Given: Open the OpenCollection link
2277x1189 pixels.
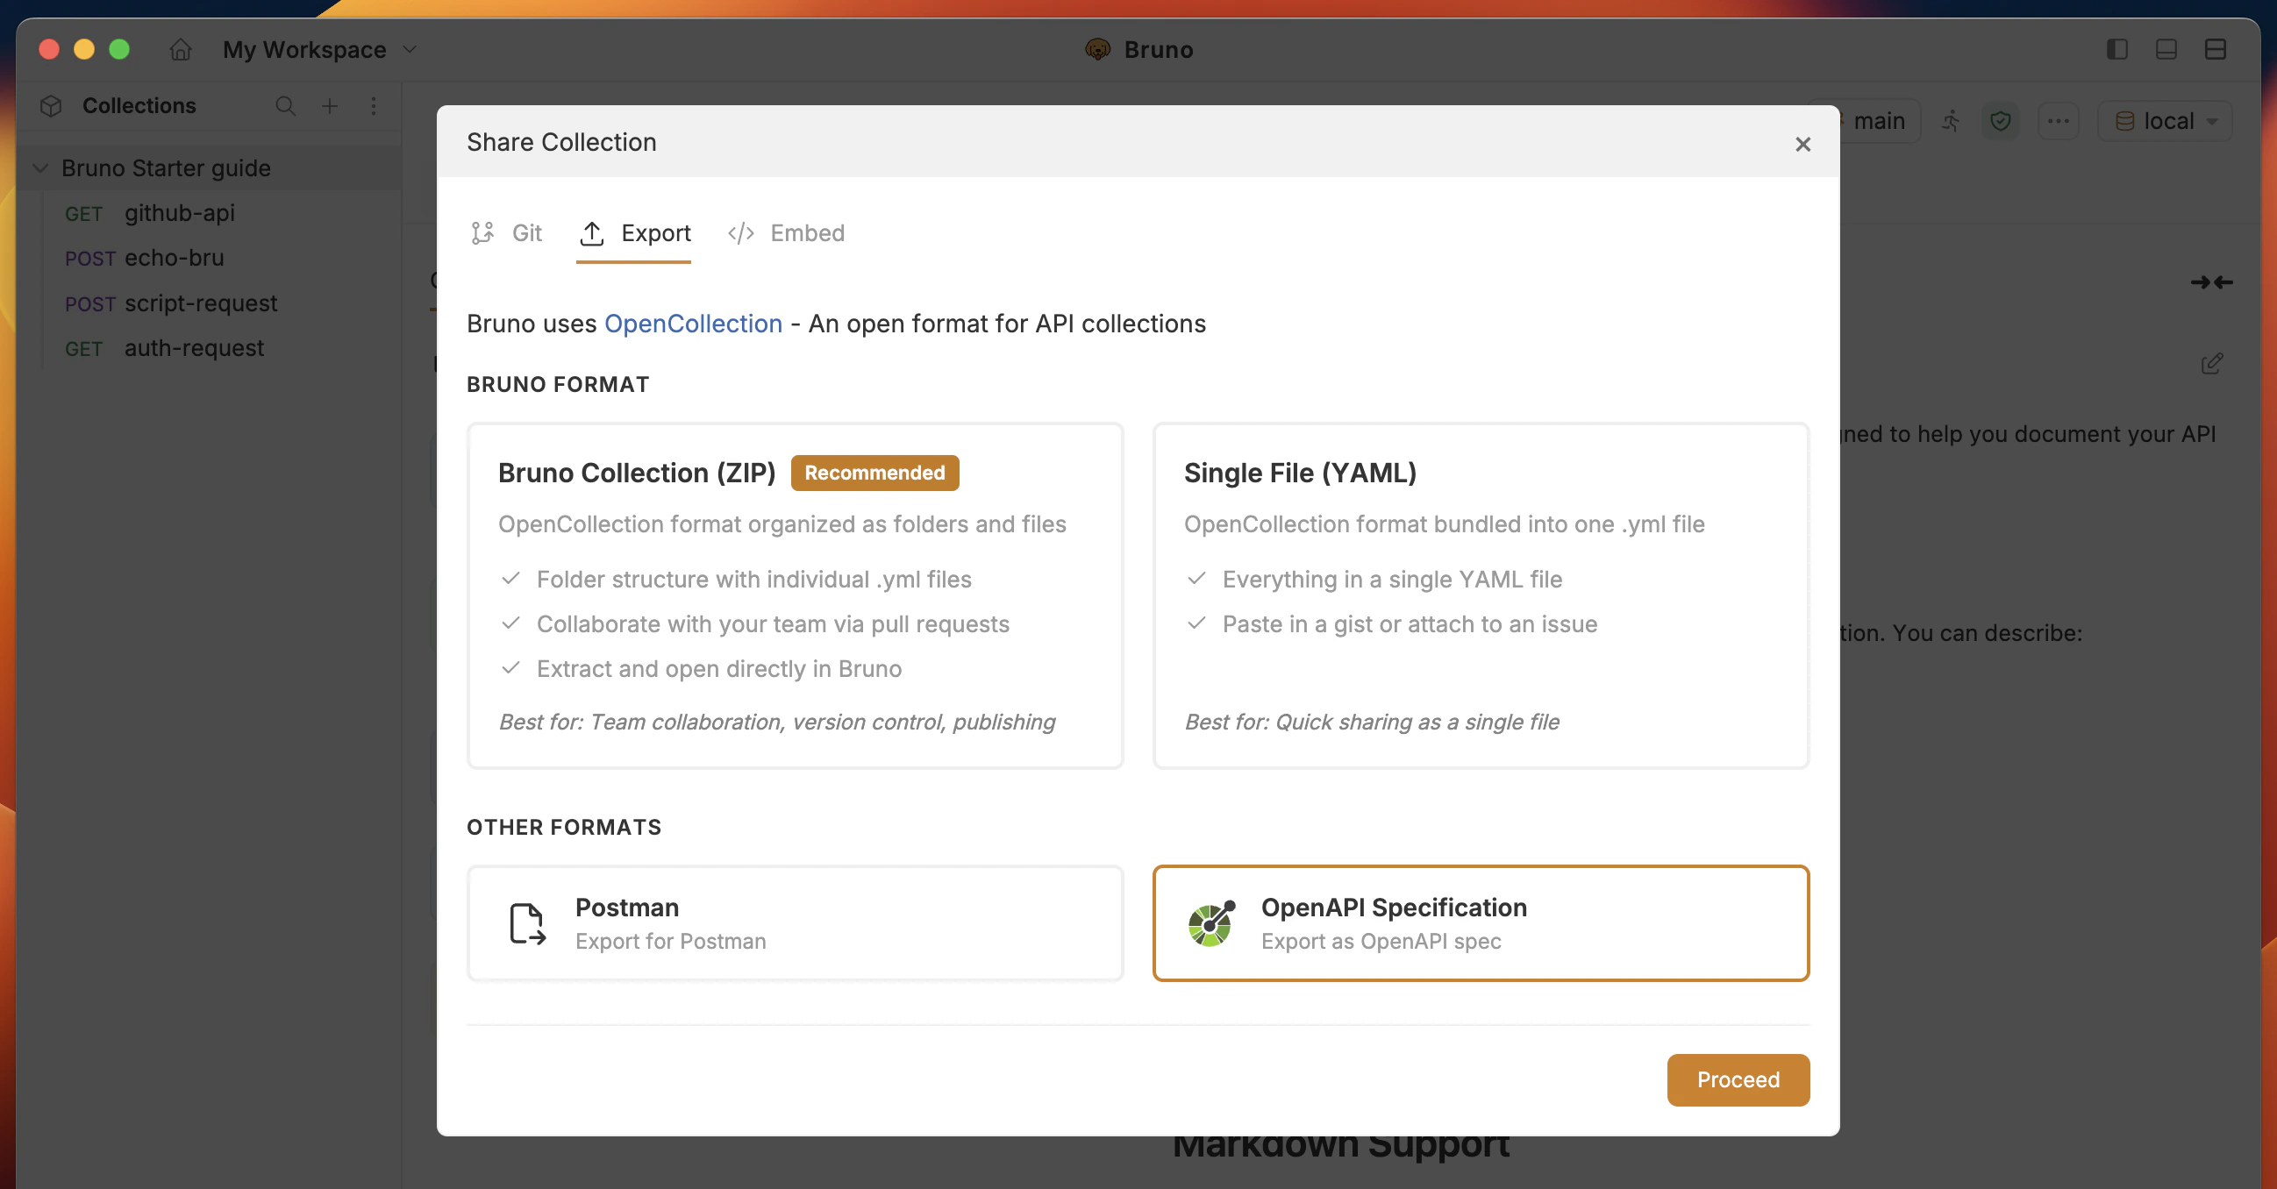Looking at the screenshot, I should click(x=693, y=324).
